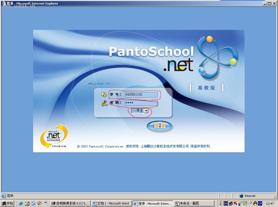Click the key icon beside 密码

[x=104, y=103]
